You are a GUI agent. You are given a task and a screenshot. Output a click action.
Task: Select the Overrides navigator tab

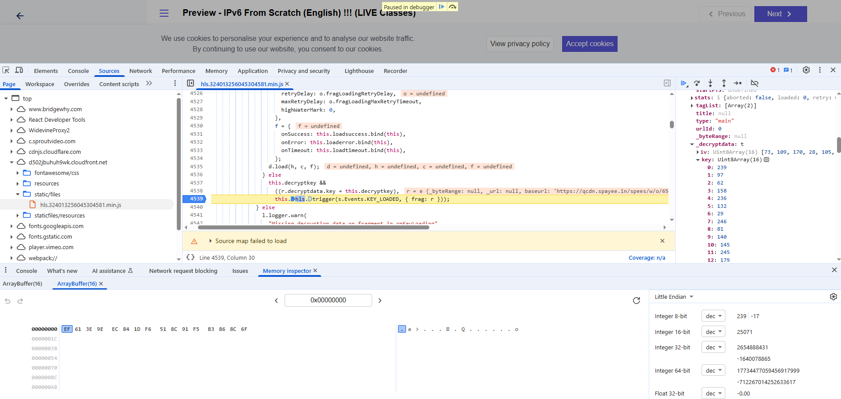pos(77,84)
